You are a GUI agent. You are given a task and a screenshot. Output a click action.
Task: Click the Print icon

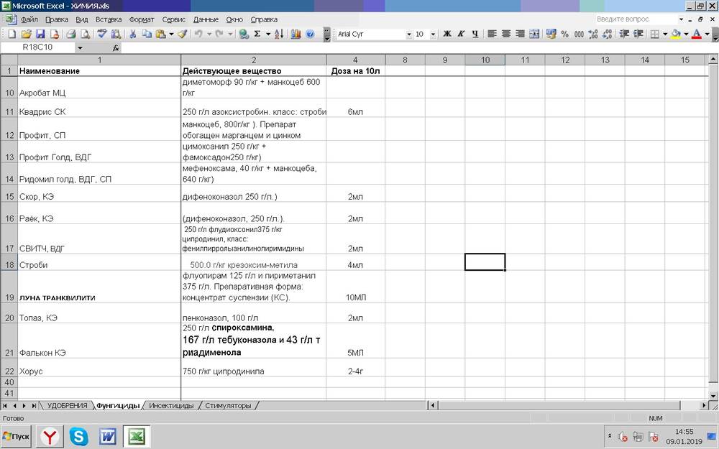(71, 34)
